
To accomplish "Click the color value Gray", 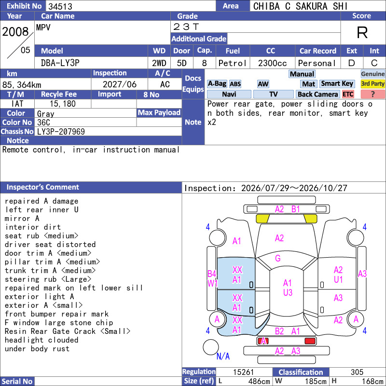I will (x=45, y=113).
